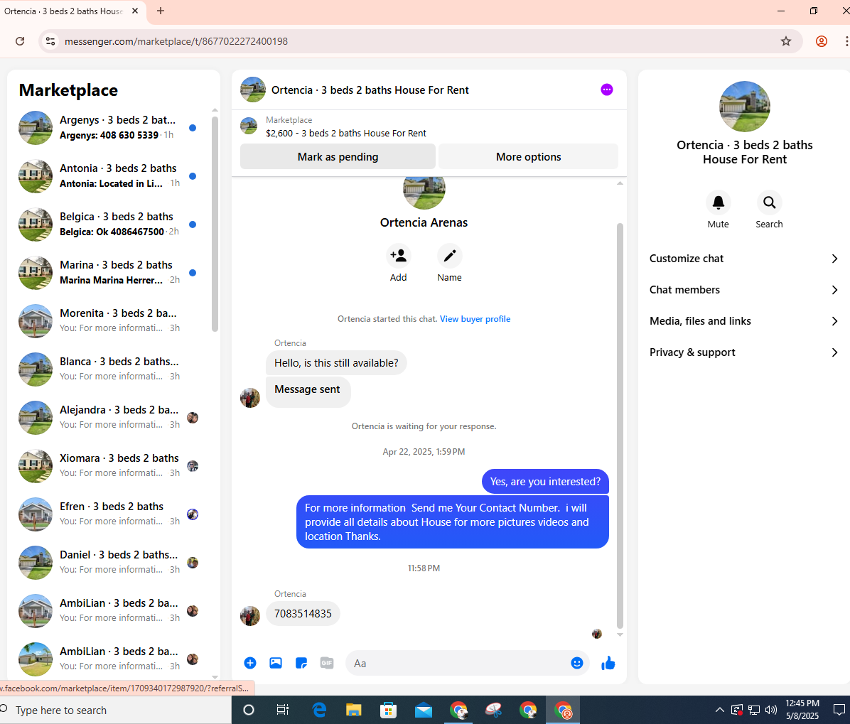Image resolution: width=850 pixels, height=724 pixels.
Task: Expand Media, files and links section
Action: click(x=743, y=321)
